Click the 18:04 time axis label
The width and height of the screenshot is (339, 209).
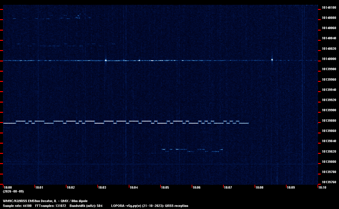tap(134, 187)
